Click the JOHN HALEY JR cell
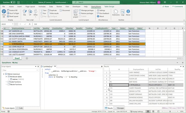 coord(23,47)
